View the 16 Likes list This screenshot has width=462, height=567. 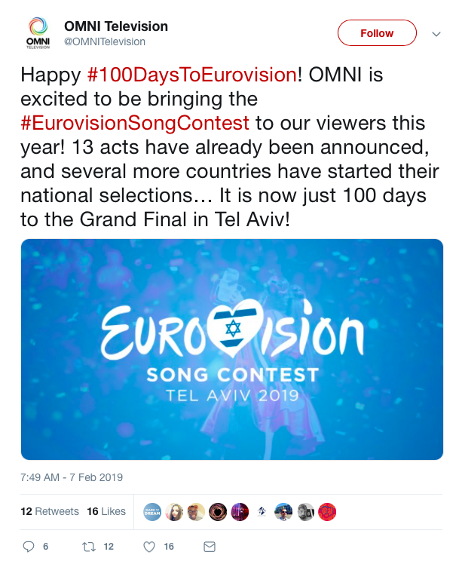pyautogui.click(x=106, y=511)
